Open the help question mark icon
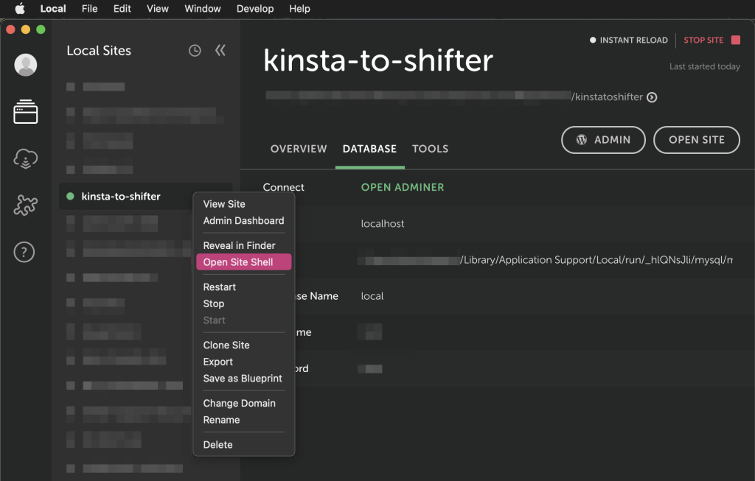Screen dimensions: 755x481 pos(24,252)
